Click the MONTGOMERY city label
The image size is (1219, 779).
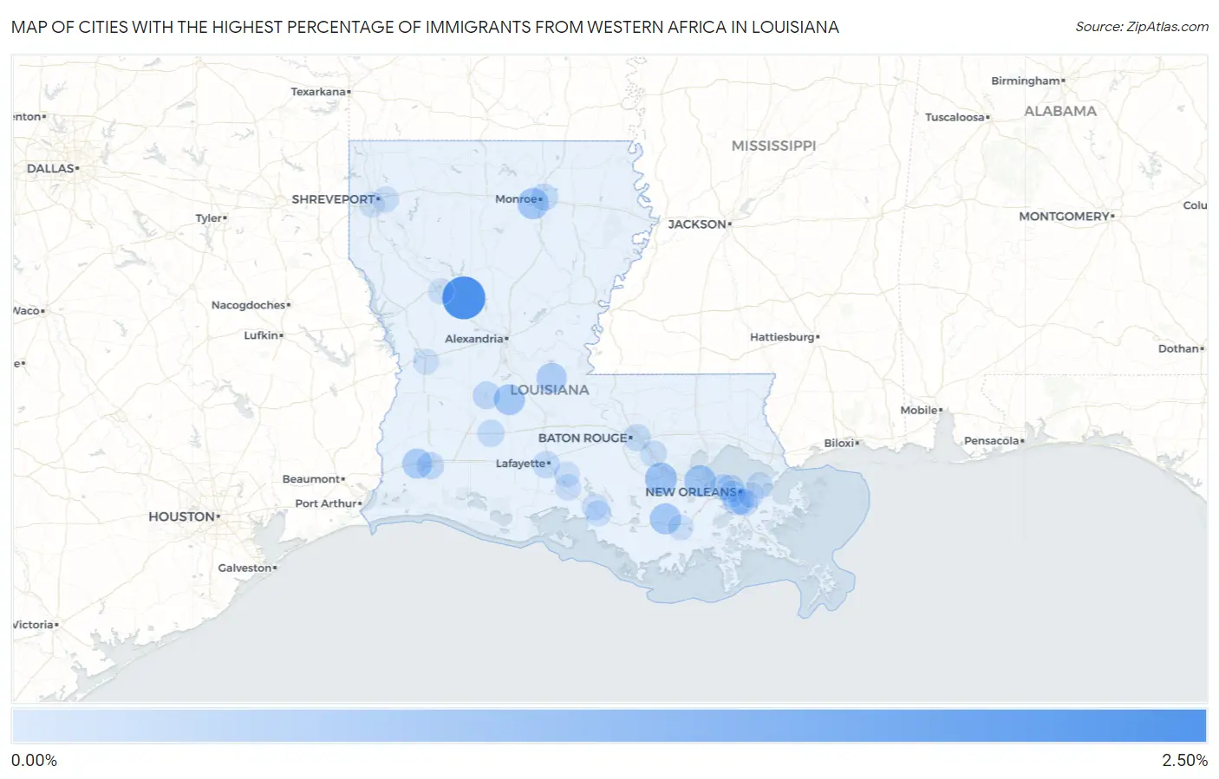point(1064,217)
